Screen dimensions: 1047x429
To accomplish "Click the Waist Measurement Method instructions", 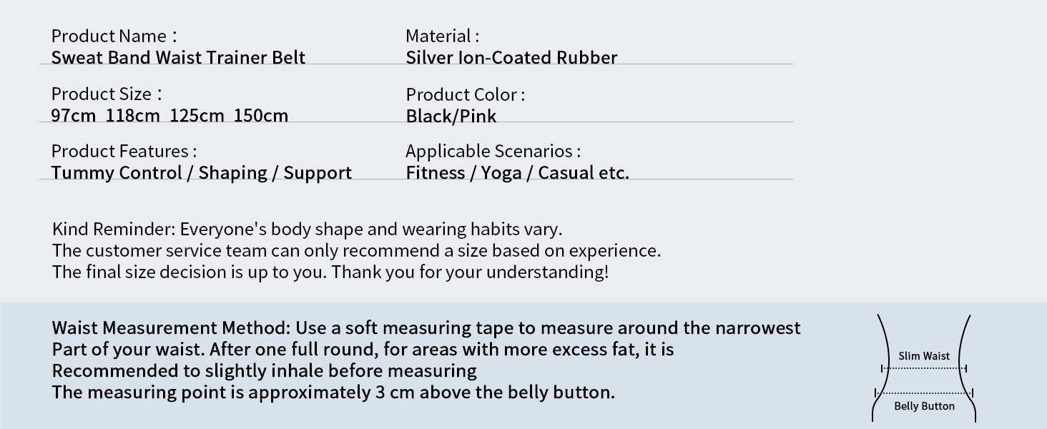I will click(426, 360).
